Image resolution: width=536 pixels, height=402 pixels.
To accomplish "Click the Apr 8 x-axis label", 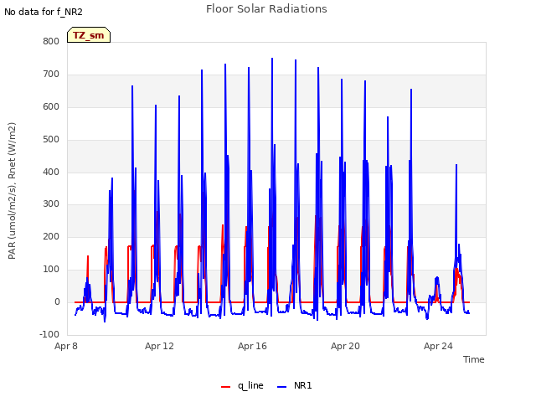I will pyautogui.click(x=66, y=346).
